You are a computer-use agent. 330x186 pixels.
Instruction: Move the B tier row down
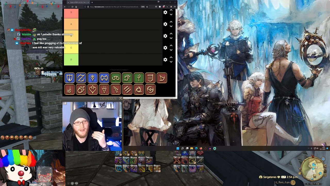click(171, 38)
